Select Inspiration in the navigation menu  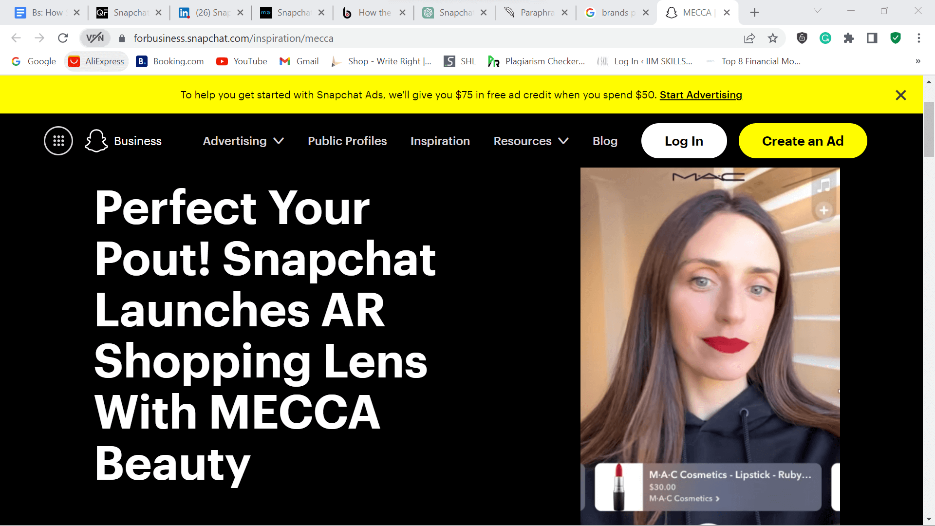(x=440, y=141)
